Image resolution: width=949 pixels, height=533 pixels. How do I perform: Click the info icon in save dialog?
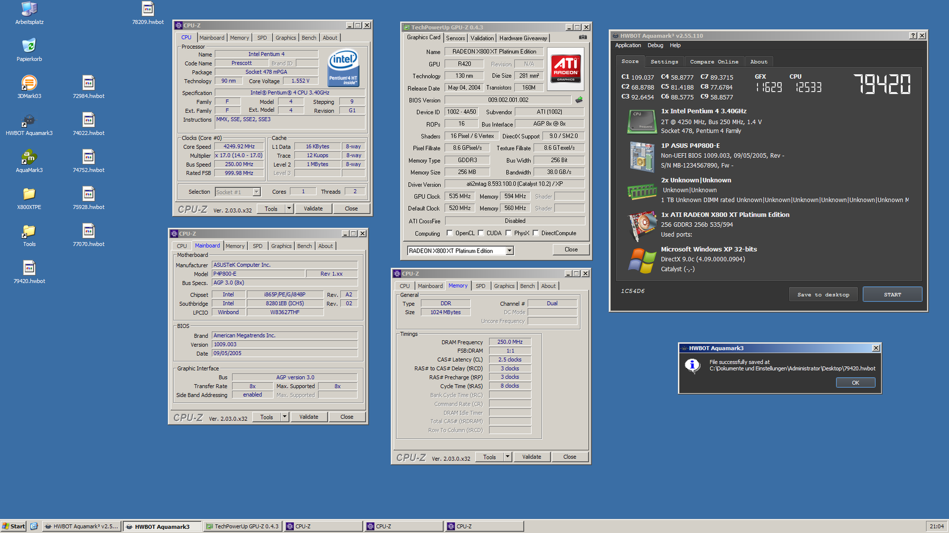692,366
